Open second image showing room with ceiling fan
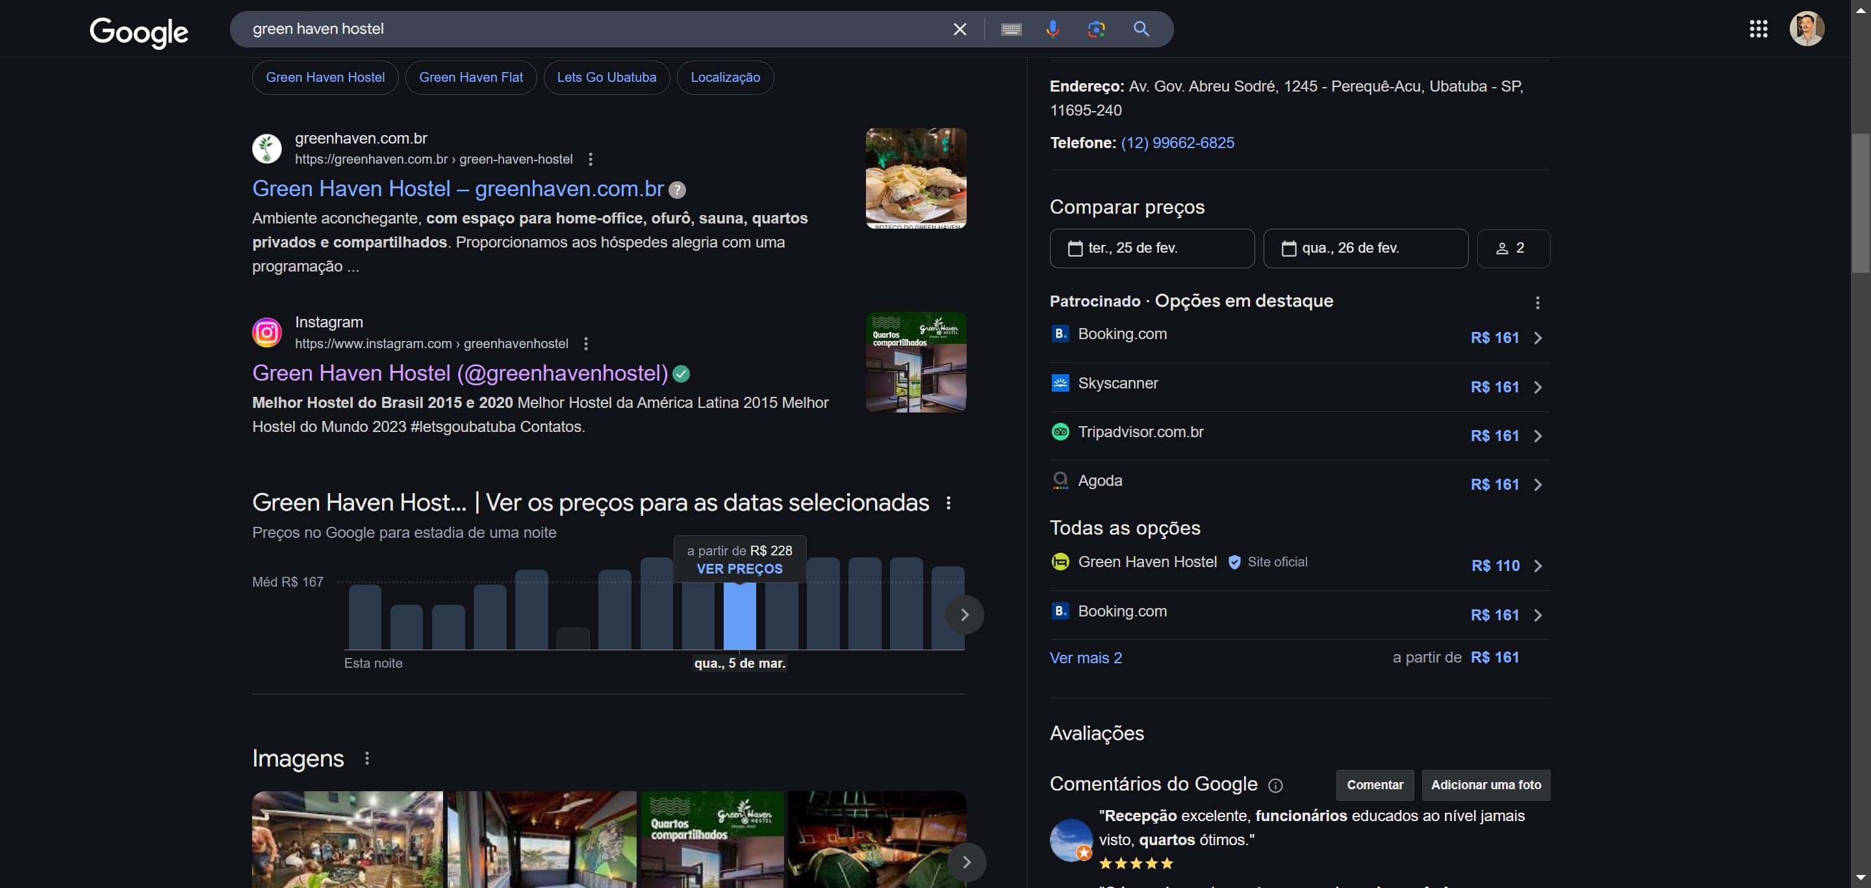Viewport: 1871px width, 888px height. coord(542,839)
